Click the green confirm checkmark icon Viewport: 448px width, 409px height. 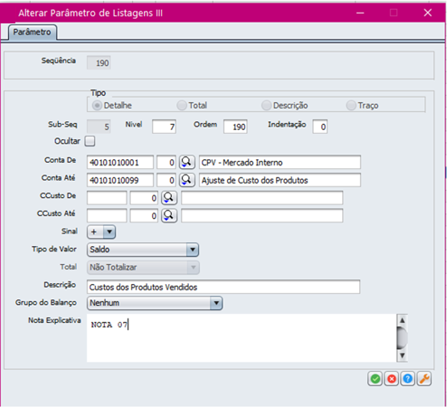pyautogui.click(x=375, y=379)
